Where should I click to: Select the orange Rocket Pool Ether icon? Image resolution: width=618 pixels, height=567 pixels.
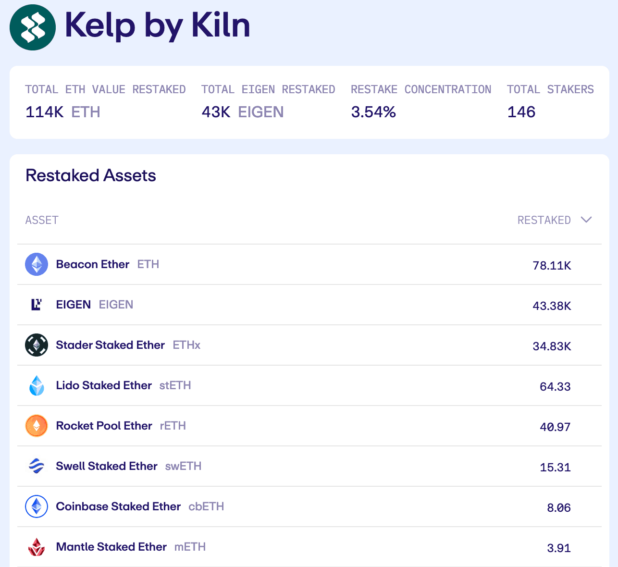click(x=37, y=426)
